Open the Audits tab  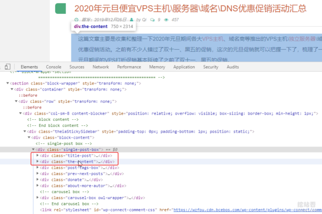click(233, 67)
